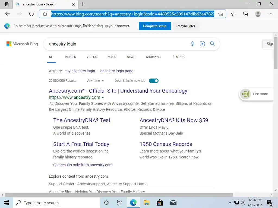Viewport: 278px width, 208px height.
Task: Click the Ancestry leaf See more icon
Action: tap(245, 94)
